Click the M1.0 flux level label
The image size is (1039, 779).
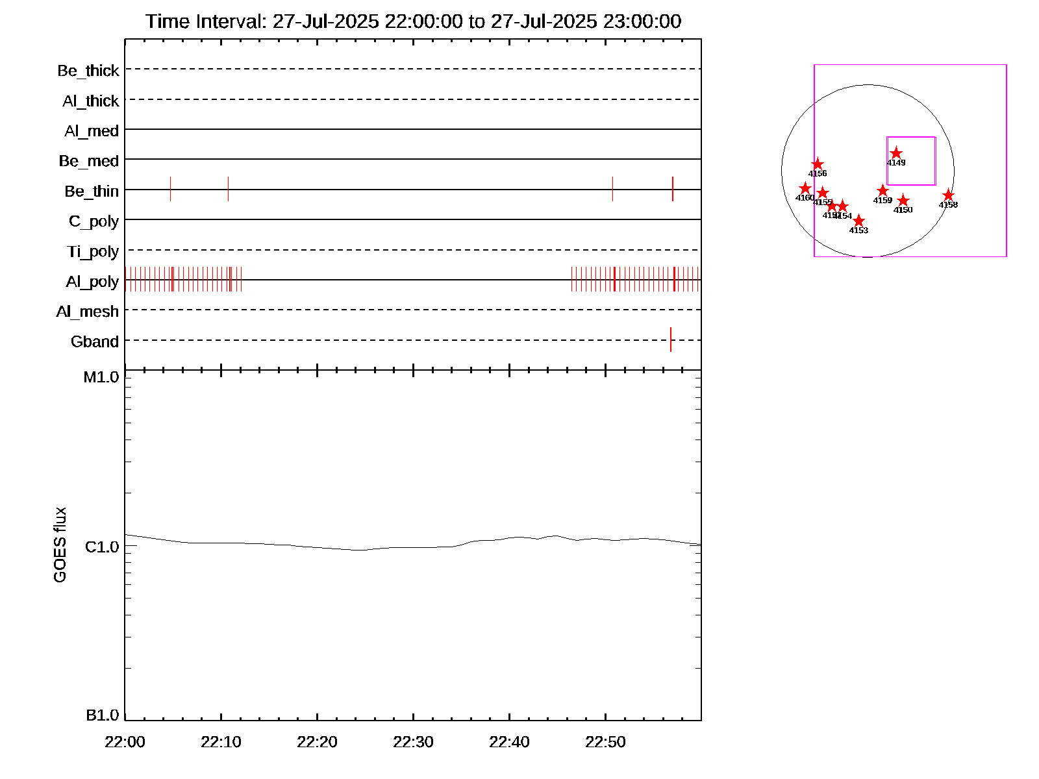coord(101,377)
